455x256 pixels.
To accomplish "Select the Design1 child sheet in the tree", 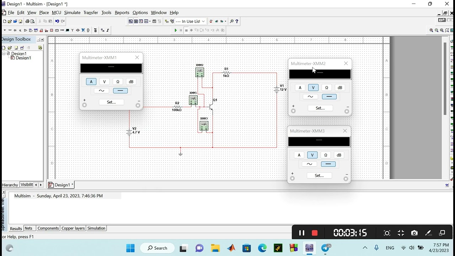I will tap(21, 58).
